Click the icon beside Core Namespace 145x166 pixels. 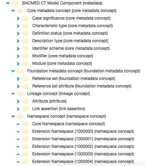pos(25,124)
